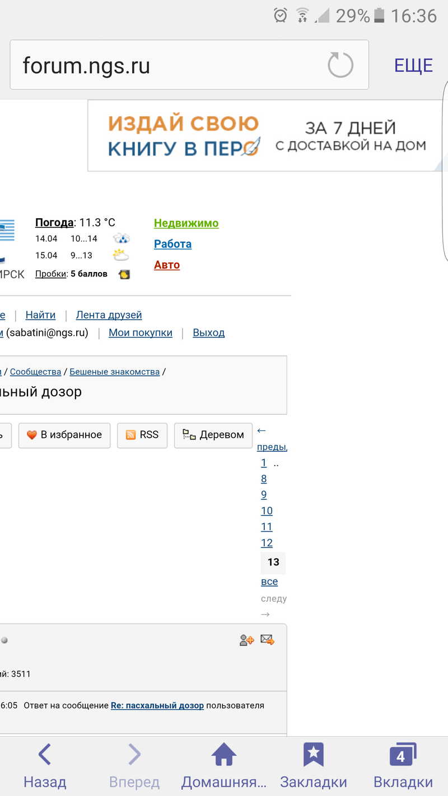Click the Выход logout link
Image resolution: width=448 pixels, height=796 pixels.
(208, 333)
